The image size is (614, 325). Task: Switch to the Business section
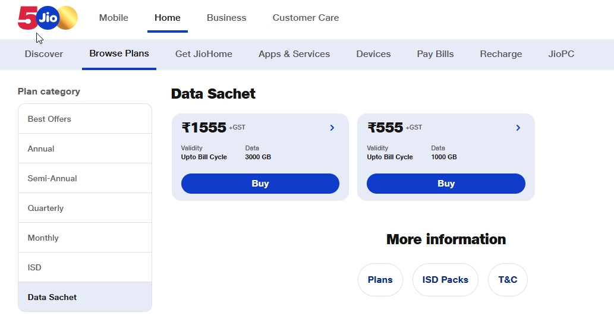(x=226, y=18)
